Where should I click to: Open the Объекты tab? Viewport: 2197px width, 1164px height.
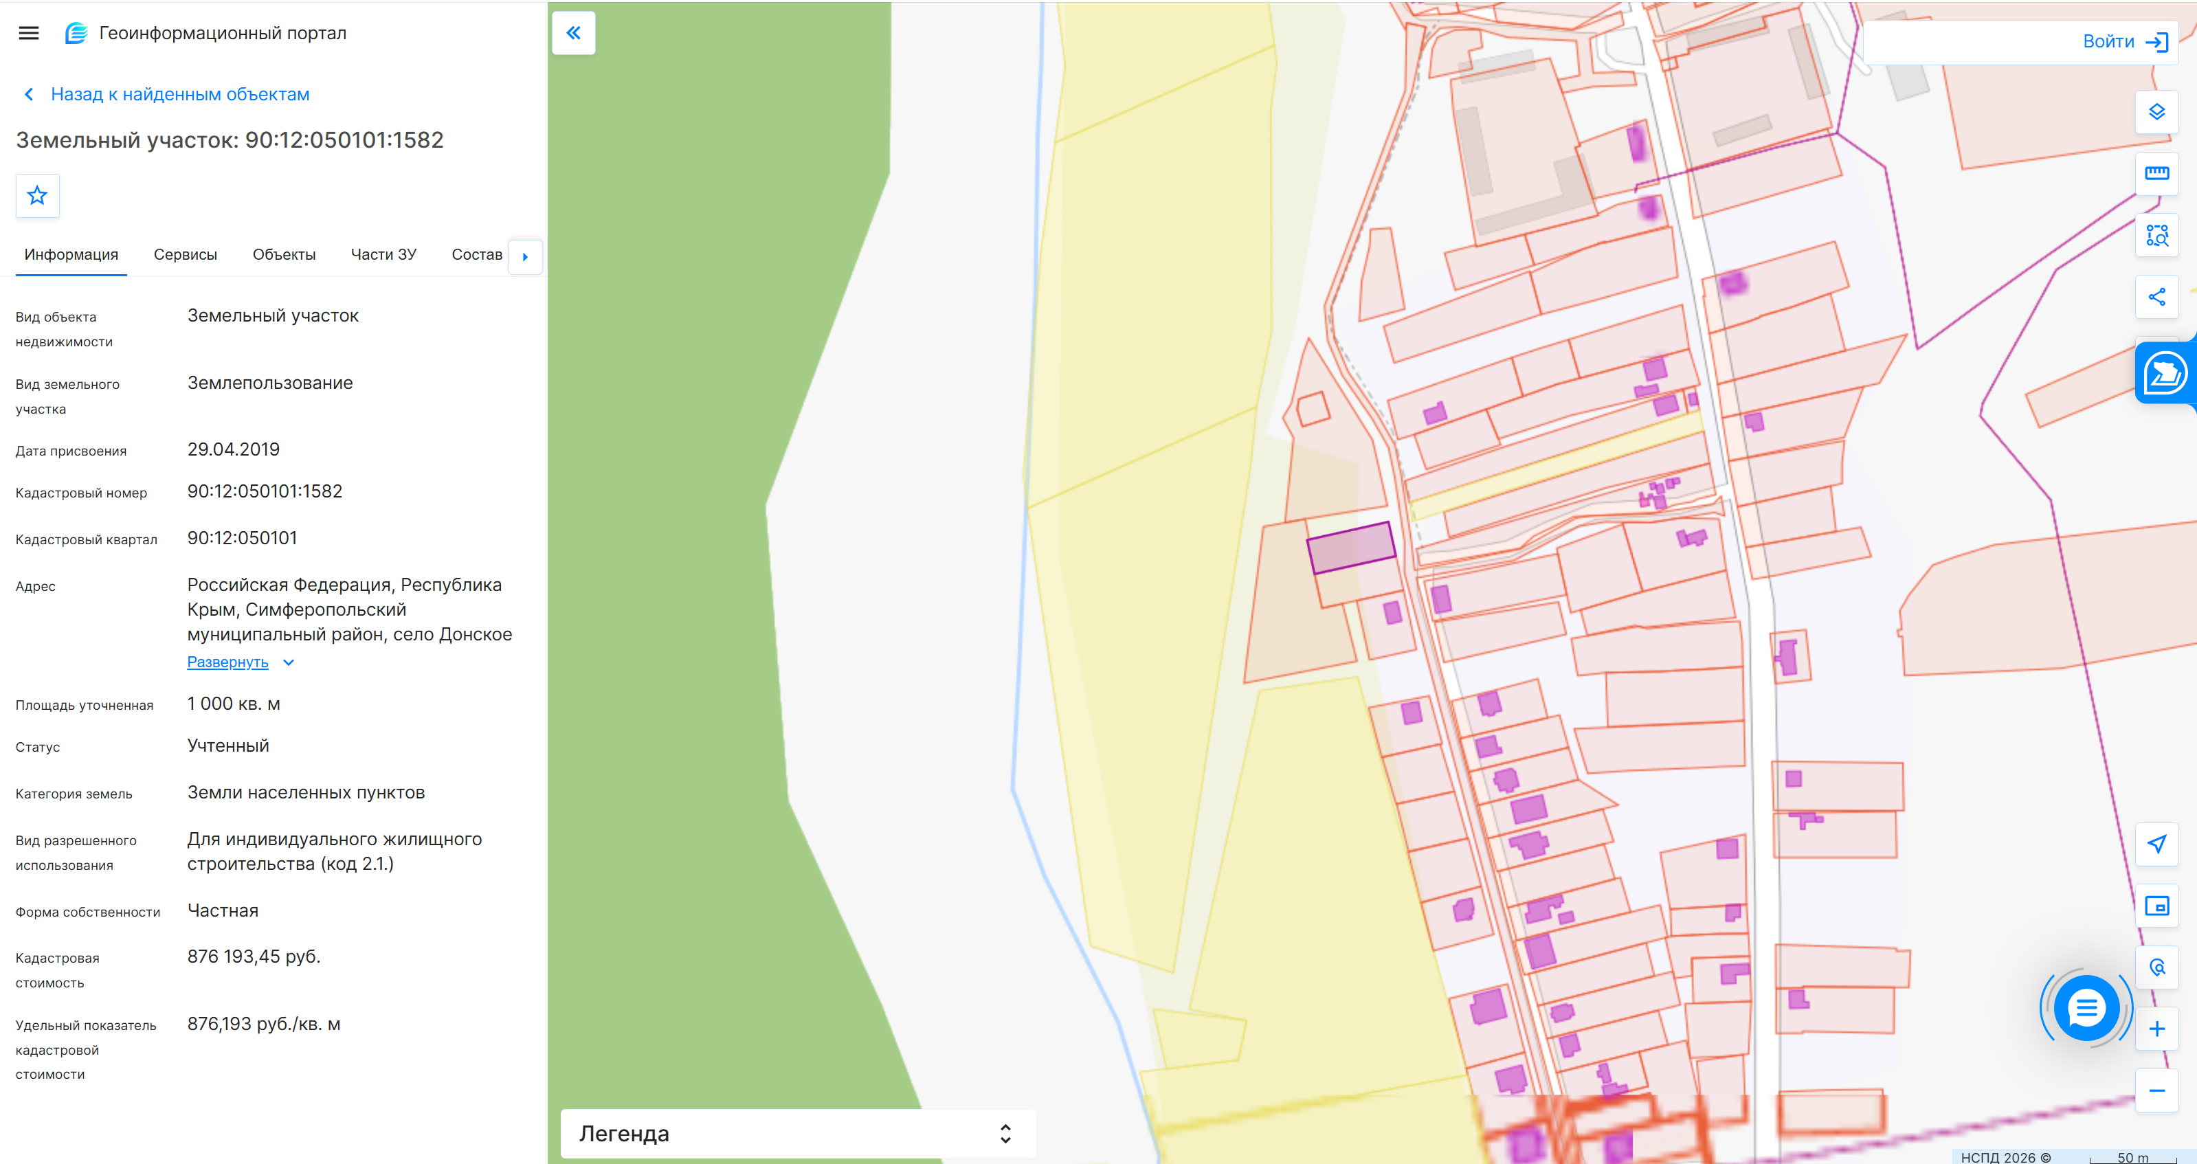pos(284,255)
